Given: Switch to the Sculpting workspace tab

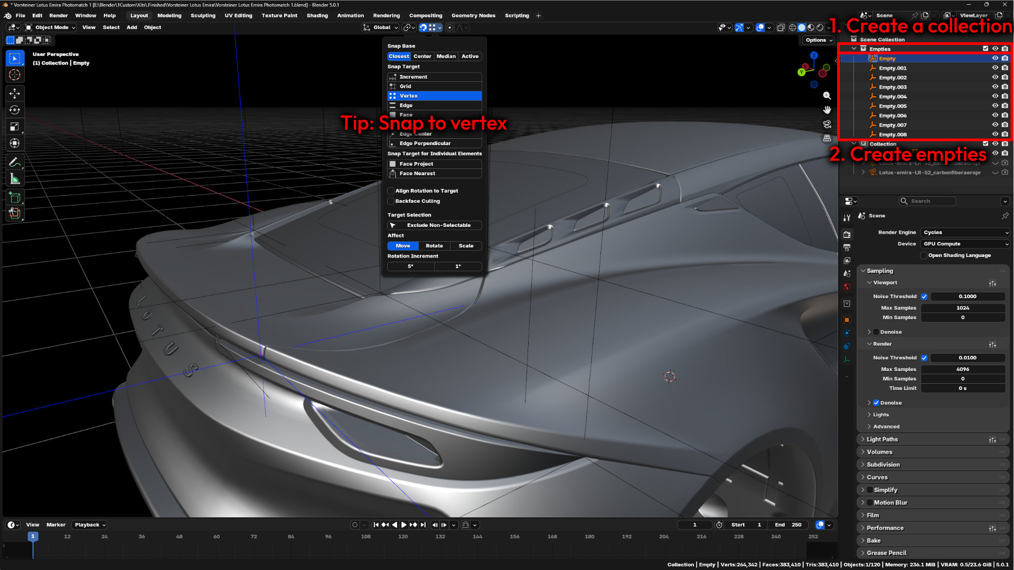Looking at the screenshot, I should (203, 15).
